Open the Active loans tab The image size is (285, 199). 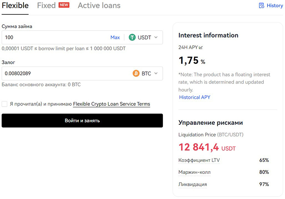coord(99,5)
